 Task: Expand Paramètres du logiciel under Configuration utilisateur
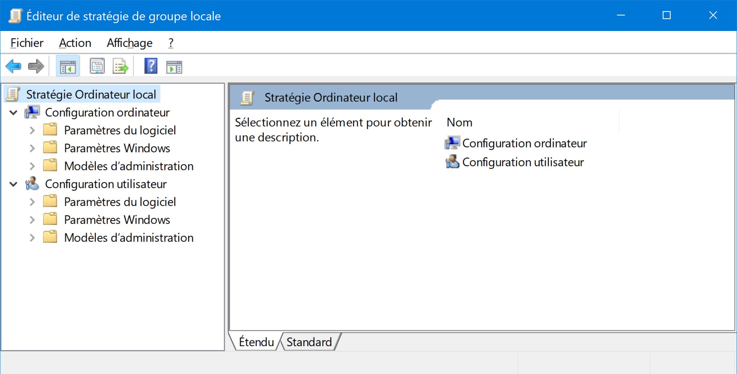click(32, 202)
